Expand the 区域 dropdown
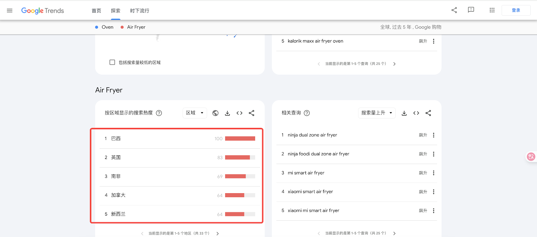This screenshot has width=537, height=237. (x=195, y=113)
